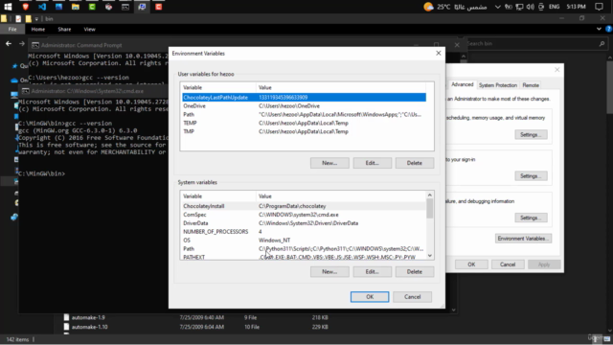Close the Environment Variables dialog

(439, 54)
